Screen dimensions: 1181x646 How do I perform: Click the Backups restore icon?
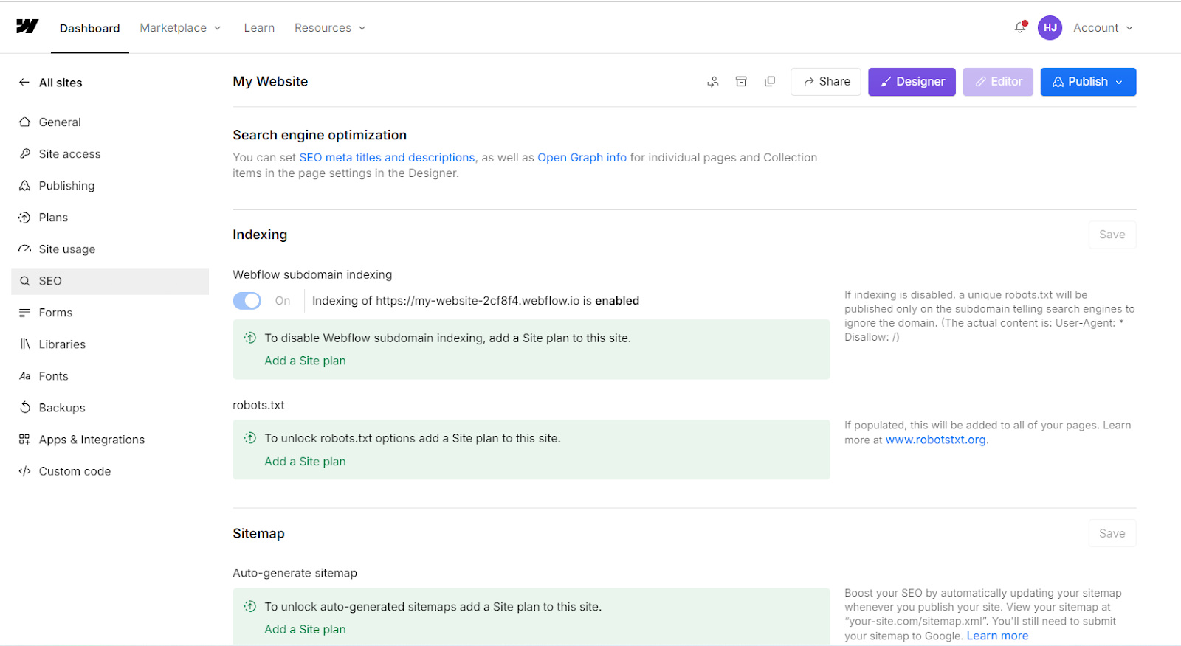25,407
